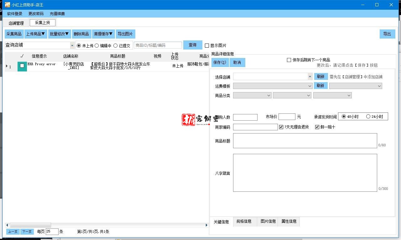This screenshot has width=401, height=240.
Task: Click 刷新 next to 选择店铺
Action: click(321, 76)
